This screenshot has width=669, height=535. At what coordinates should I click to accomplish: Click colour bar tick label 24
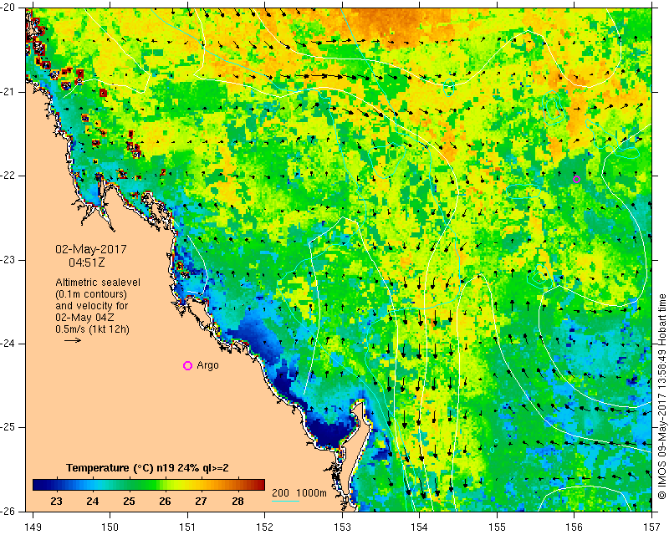click(93, 501)
